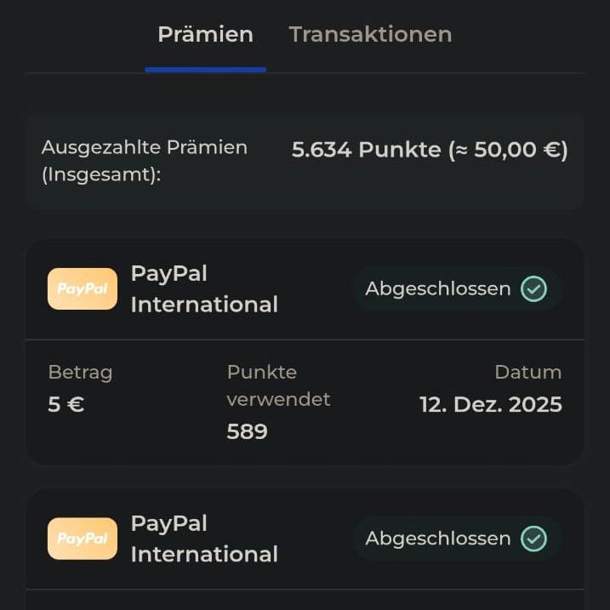Tap the 5 € Betrag value
Viewport: 610px width, 610px height.
[x=66, y=405]
